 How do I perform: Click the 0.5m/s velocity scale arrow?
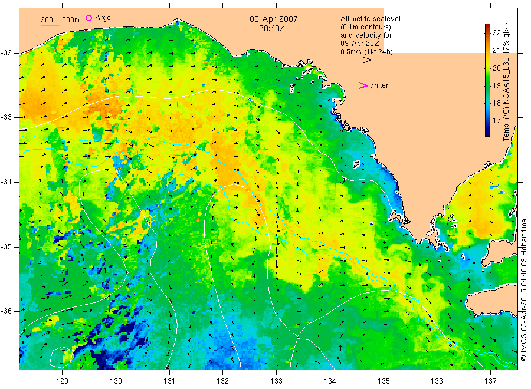pos(359,60)
